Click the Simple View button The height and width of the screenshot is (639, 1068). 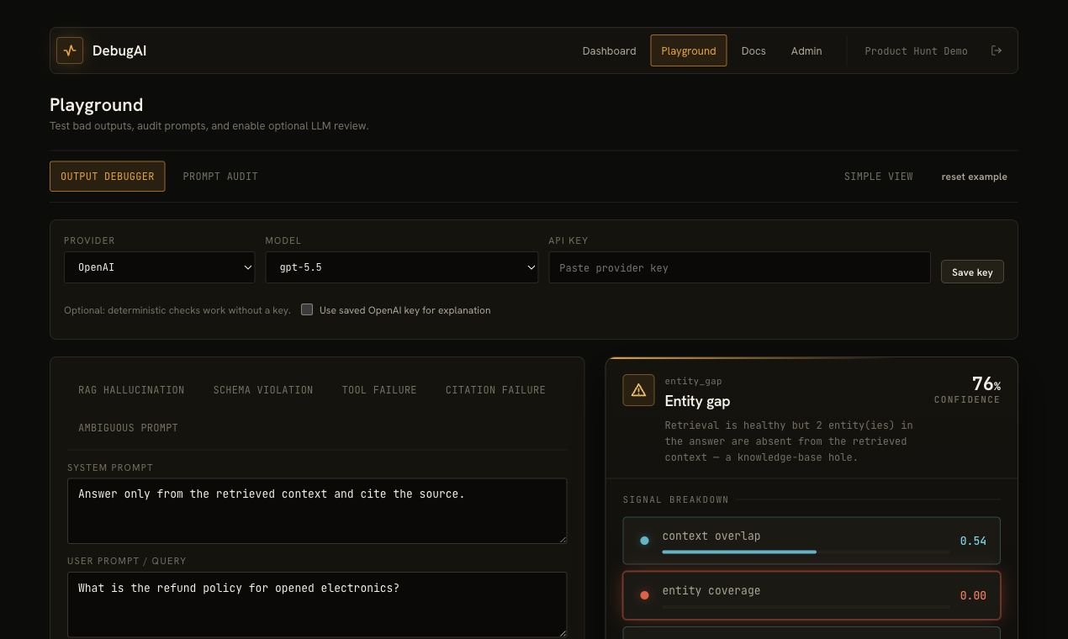pos(878,177)
